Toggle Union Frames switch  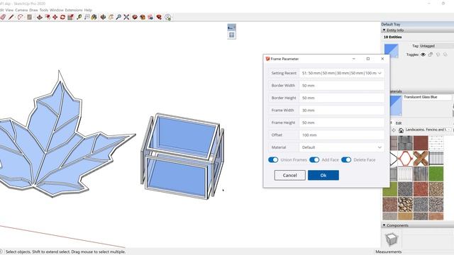pyautogui.click(x=273, y=160)
